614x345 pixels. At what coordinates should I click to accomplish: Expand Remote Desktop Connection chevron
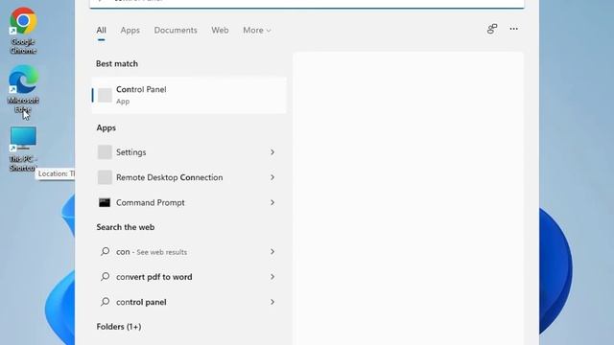[272, 177]
